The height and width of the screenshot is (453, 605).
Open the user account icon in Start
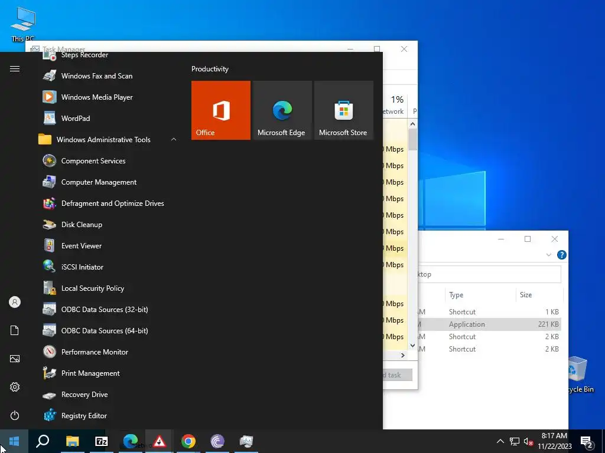pos(15,302)
